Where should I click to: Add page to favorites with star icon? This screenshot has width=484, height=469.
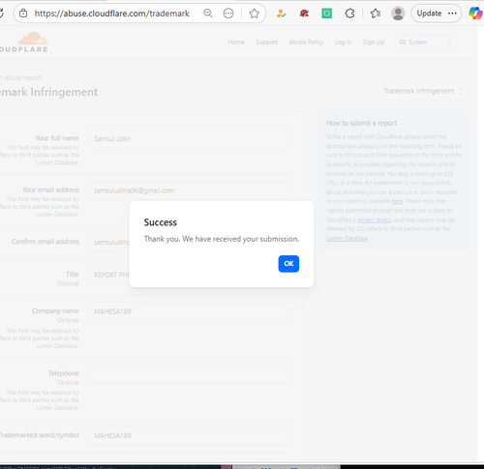click(255, 14)
